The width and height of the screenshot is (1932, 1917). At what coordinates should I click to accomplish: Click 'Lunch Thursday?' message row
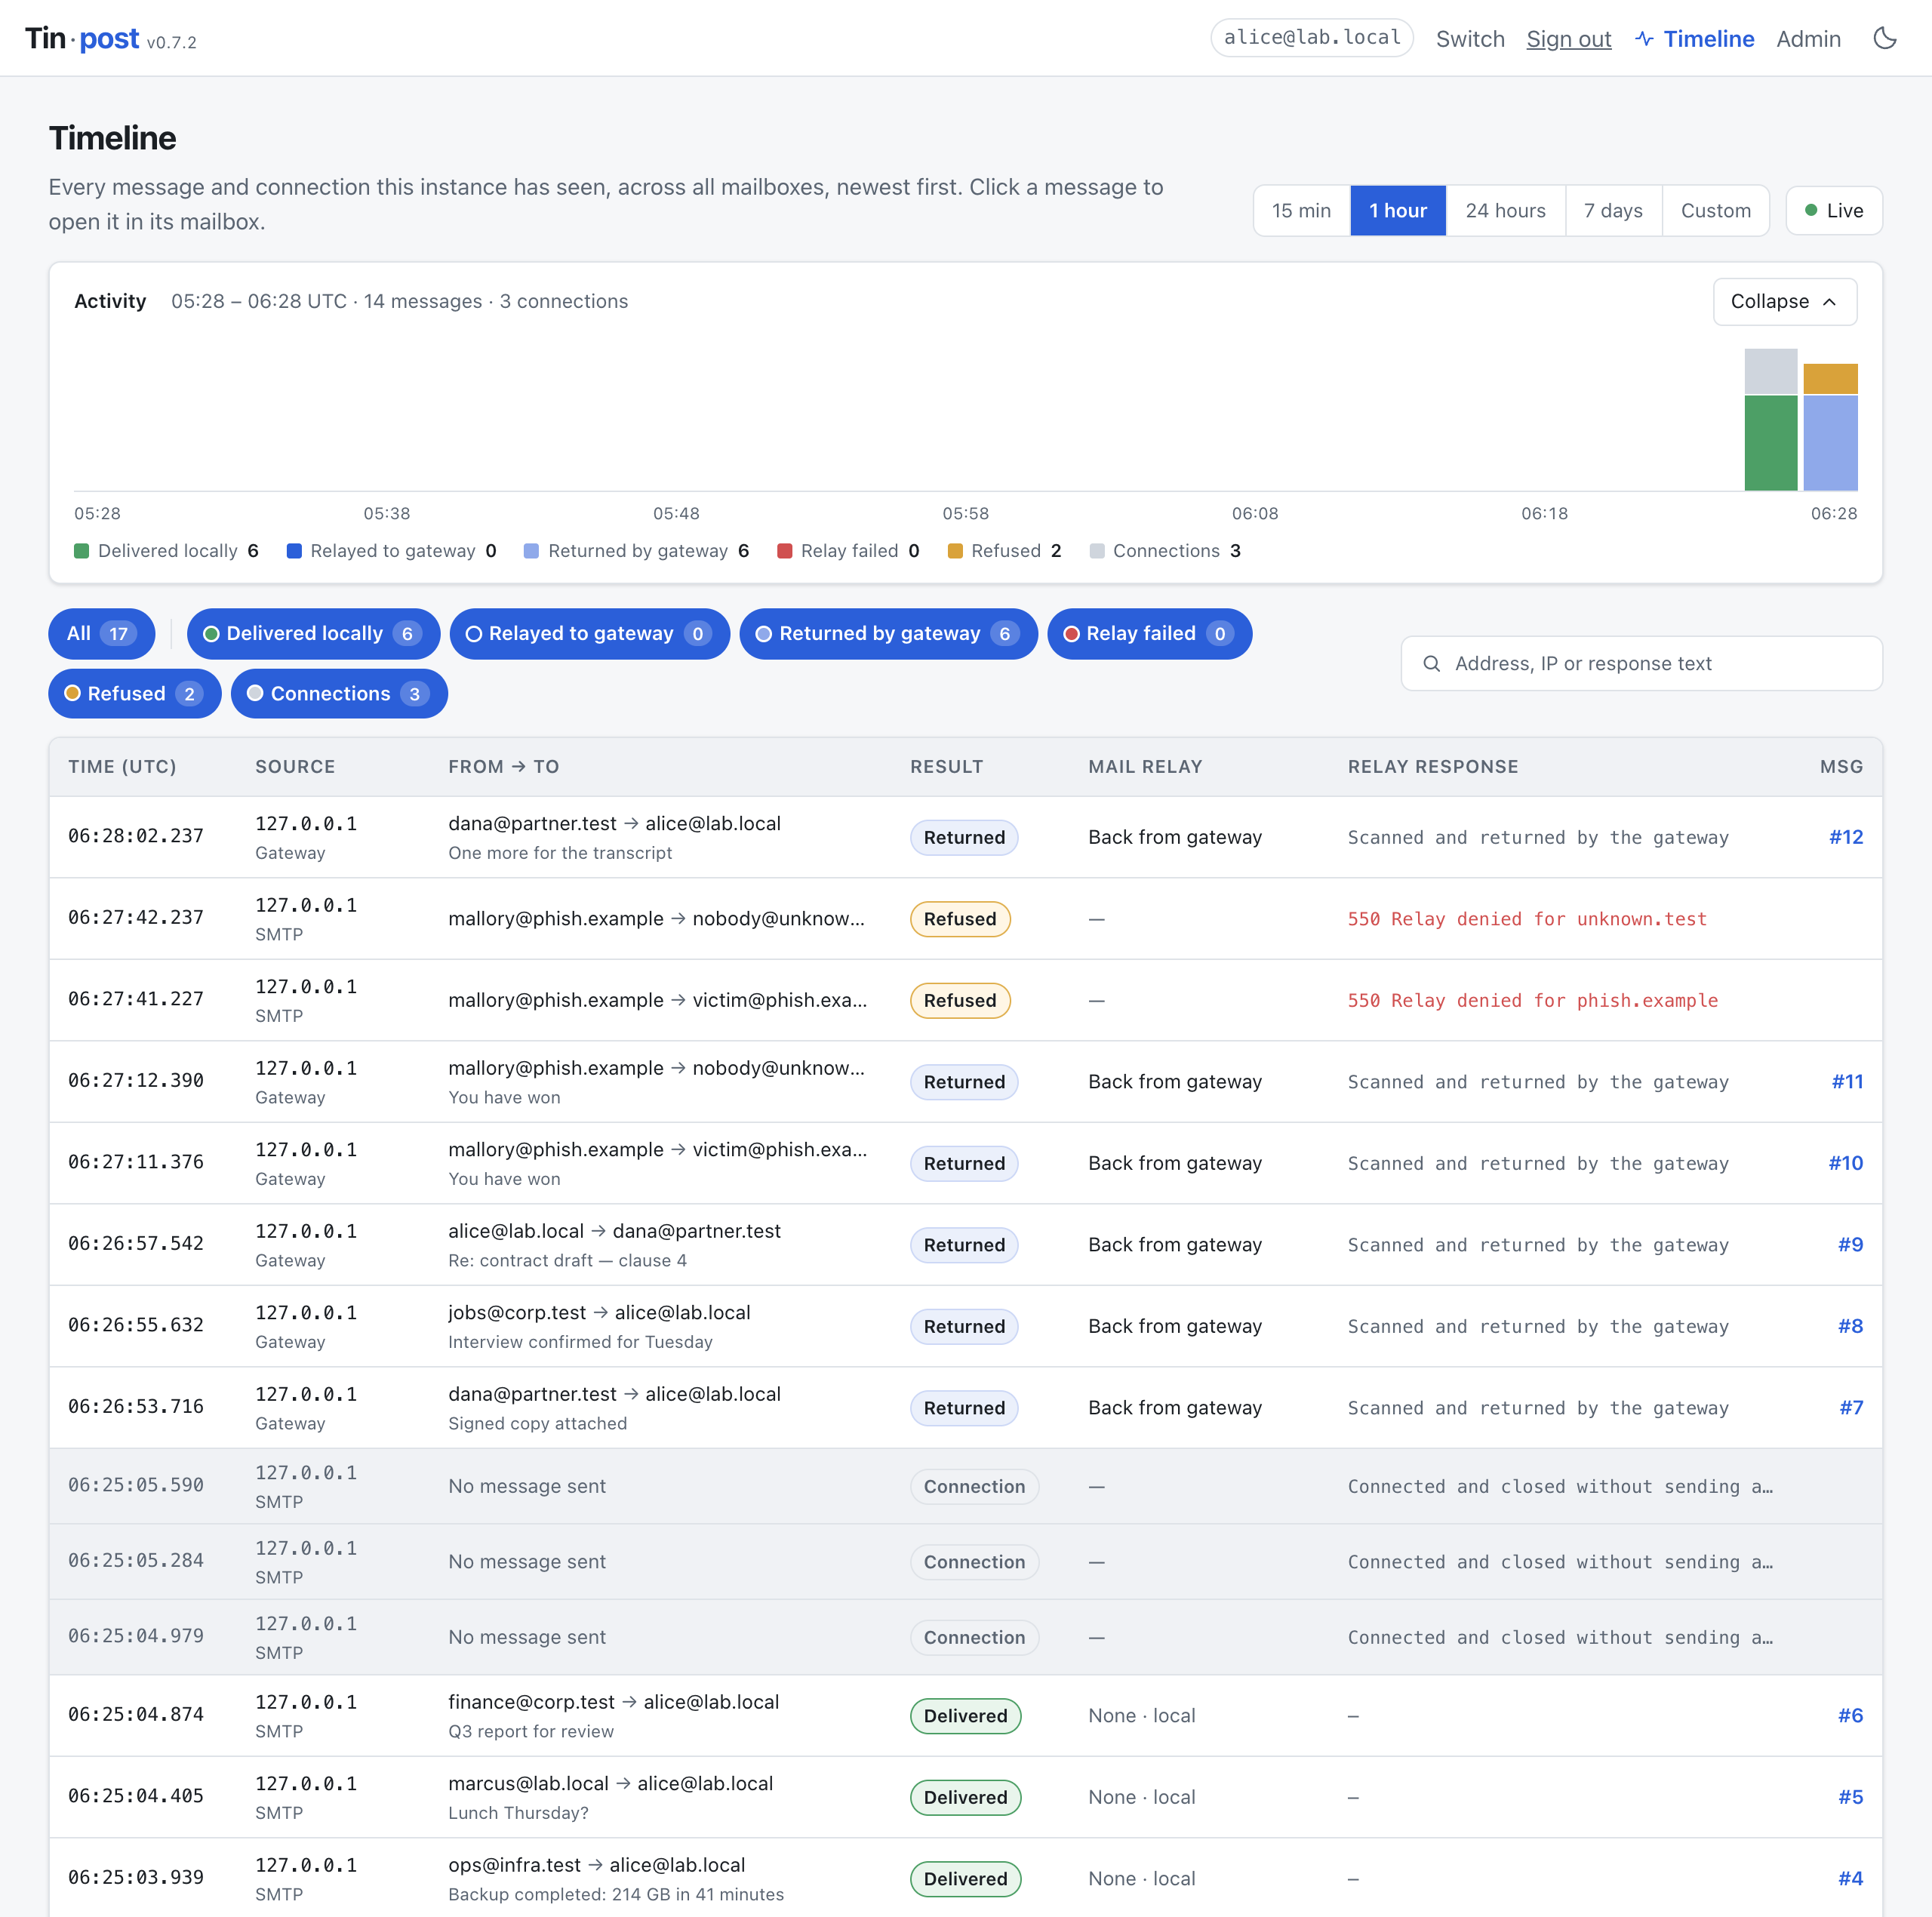click(965, 1797)
